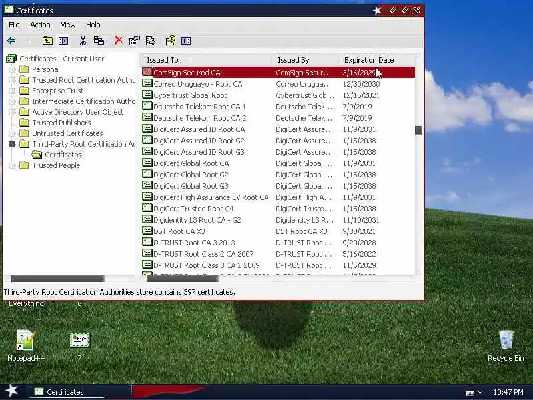
Task: Click the Personal folder icon
Action: [24, 69]
